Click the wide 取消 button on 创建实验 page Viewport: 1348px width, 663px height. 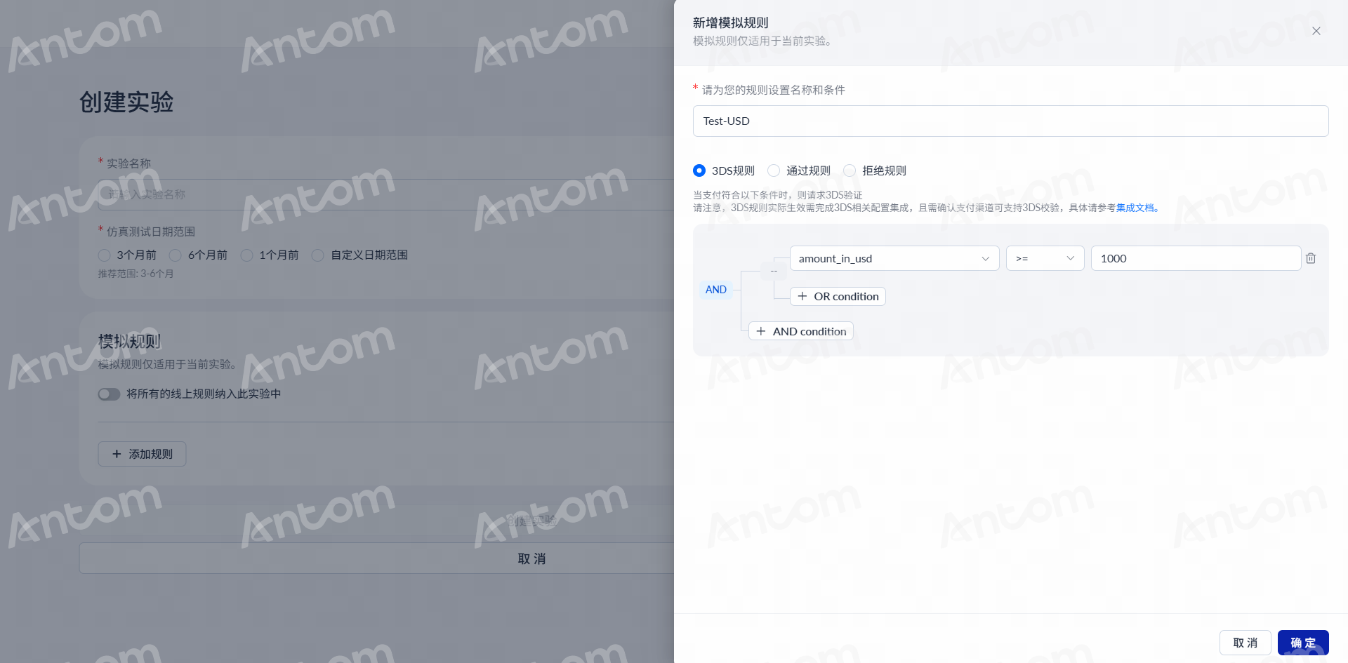pos(377,558)
